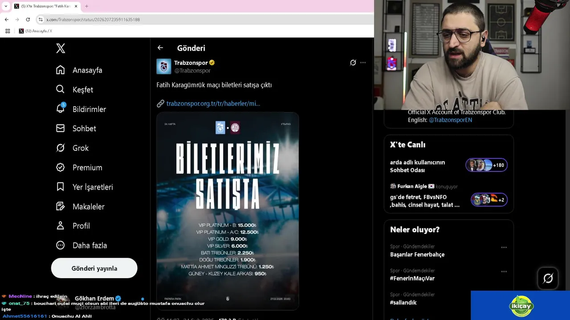The image size is (570, 320).
Task: Close the Trabzonspor browser tab
Action: [x=76, y=6]
